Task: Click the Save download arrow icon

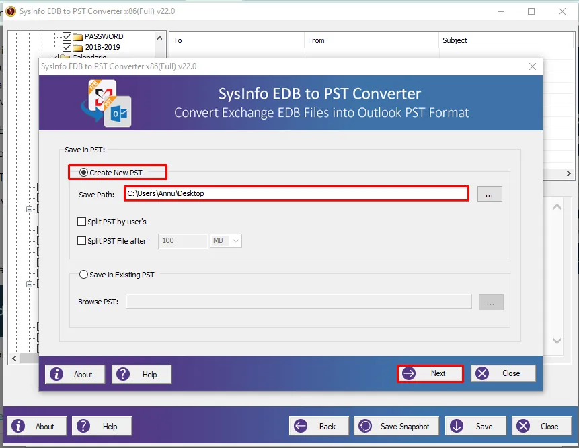Action: point(457,426)
